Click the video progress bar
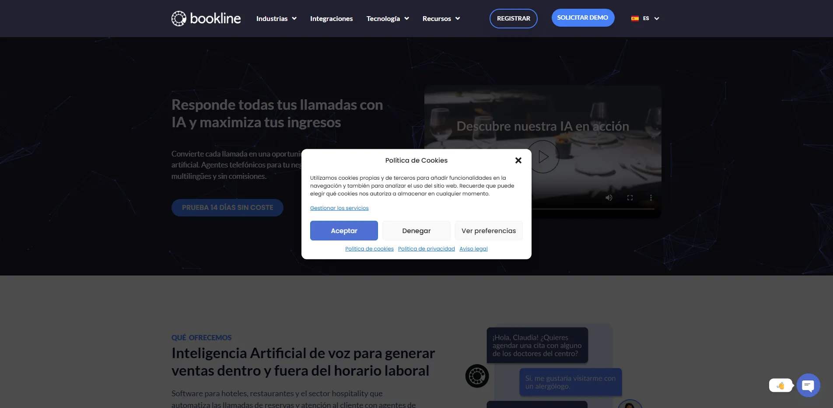The height and width of the screenshot is (408, 833). (x=593, y=209)
